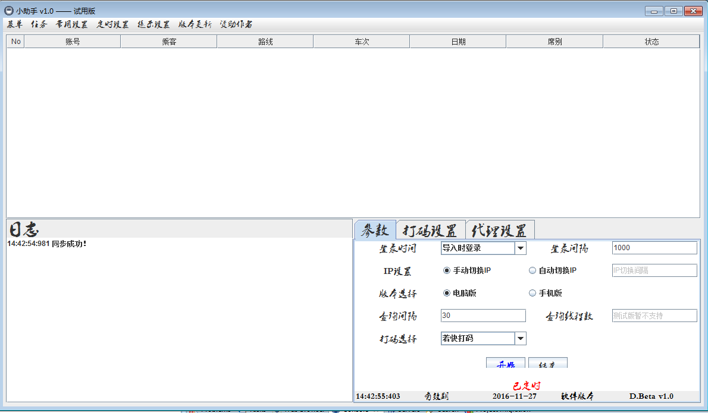Switch to the 打码设置 tab

[x=430, y=231]
